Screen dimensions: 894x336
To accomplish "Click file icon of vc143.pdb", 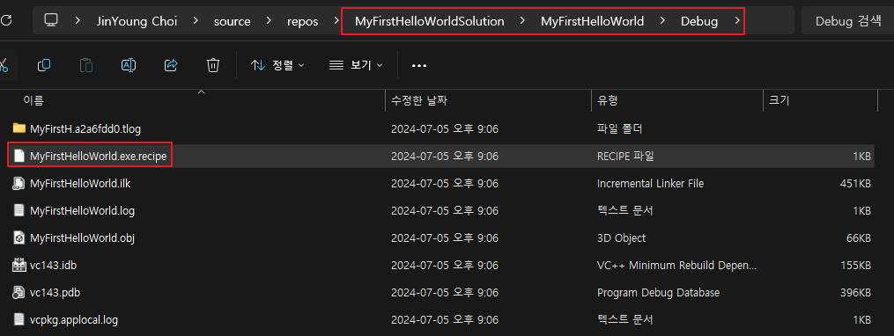I will pos(19,292).
